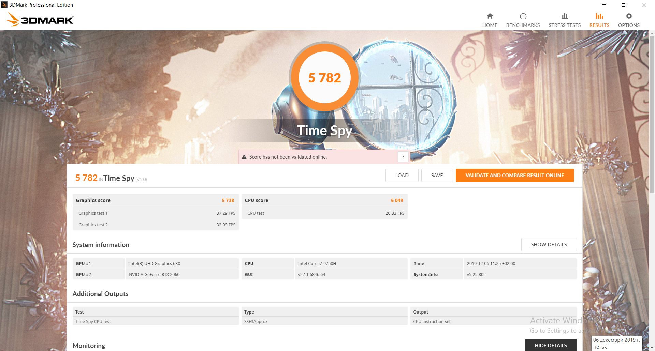Click the LOAD button

(x=402, y=175)
